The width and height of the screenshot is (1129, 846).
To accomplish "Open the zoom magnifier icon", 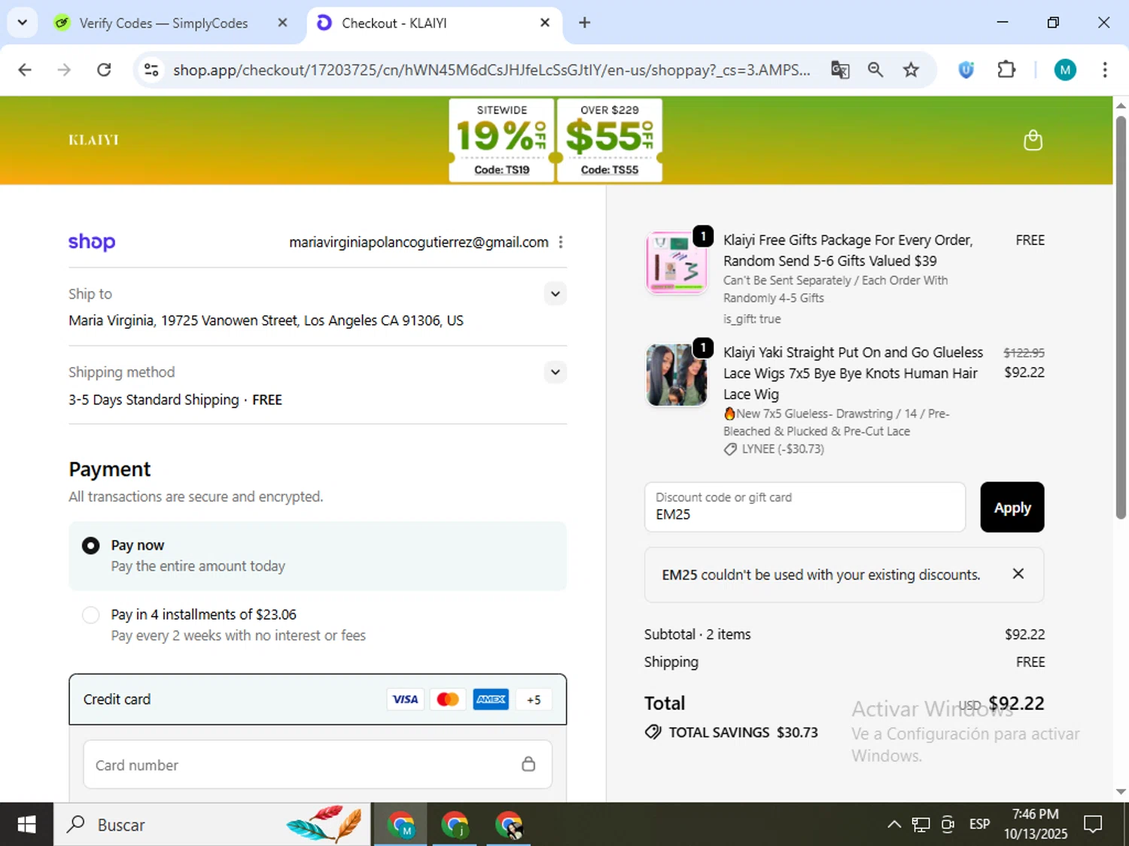I will click(875, 70).
